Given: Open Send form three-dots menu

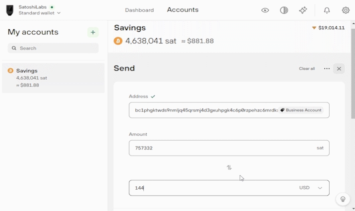Looking at the screenshot, I should (x=327, y=69).
